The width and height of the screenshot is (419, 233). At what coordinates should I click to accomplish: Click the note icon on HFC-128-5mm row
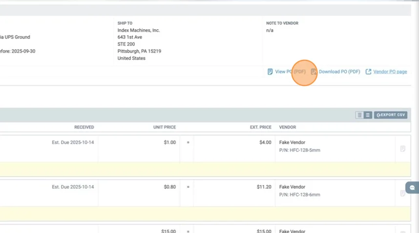coord(402,149)
